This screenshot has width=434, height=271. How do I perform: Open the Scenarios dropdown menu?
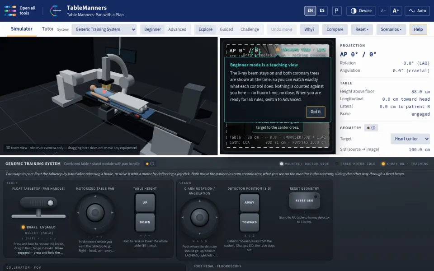391,29
